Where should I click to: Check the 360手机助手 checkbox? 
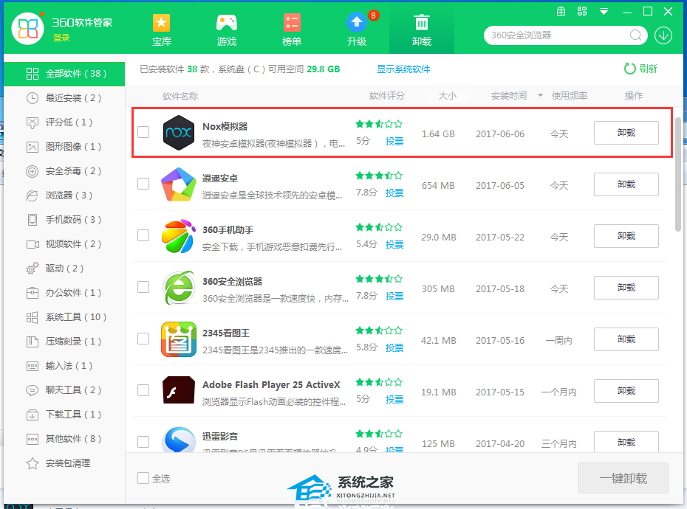143,235
